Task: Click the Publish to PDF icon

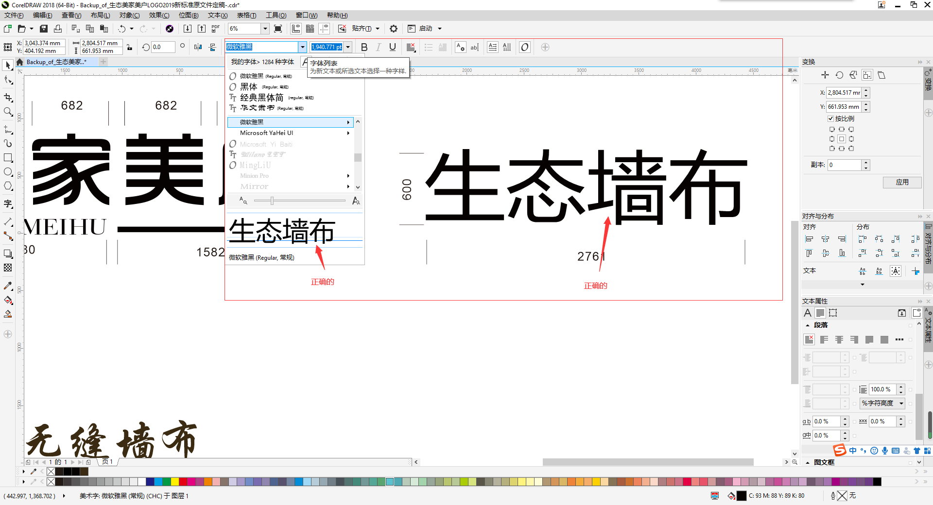Action: (x=216, y=29)
